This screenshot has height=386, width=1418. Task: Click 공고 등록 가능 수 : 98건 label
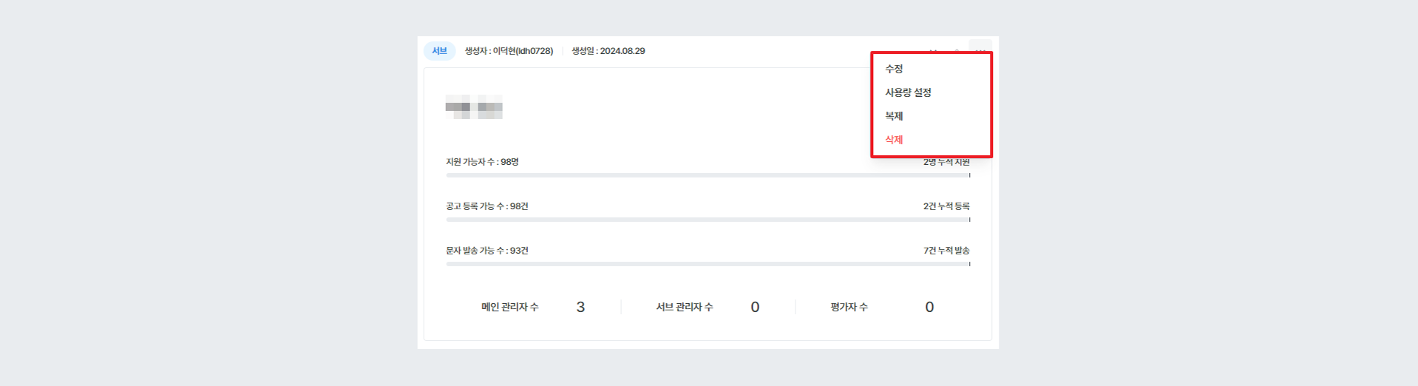pos(486,206)
